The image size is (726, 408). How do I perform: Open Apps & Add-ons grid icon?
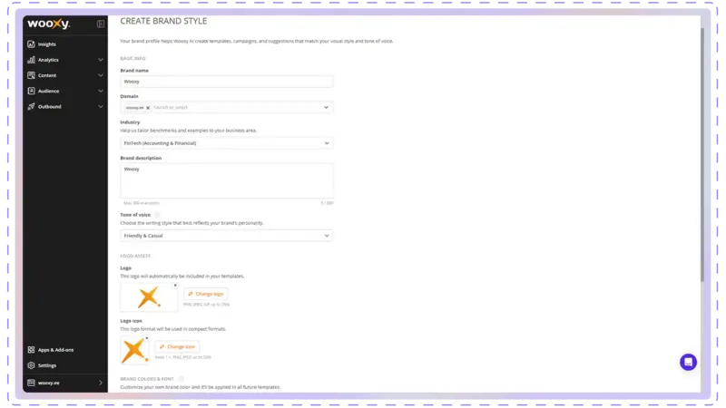(x=31, y=349)
